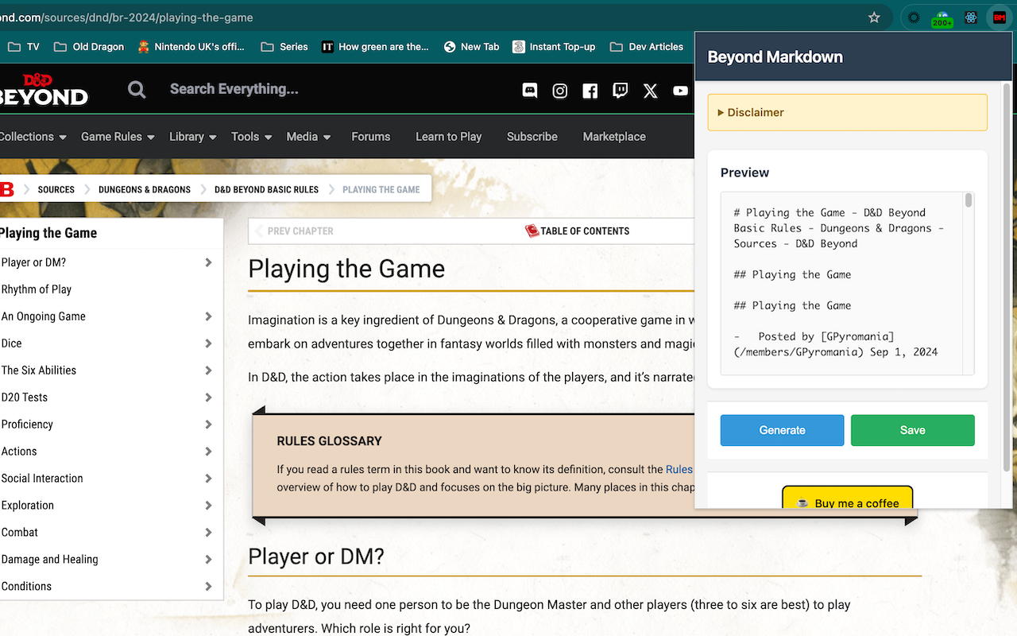
Task: Open the Media dropdown menu
Action: click(x=308, y=137)
